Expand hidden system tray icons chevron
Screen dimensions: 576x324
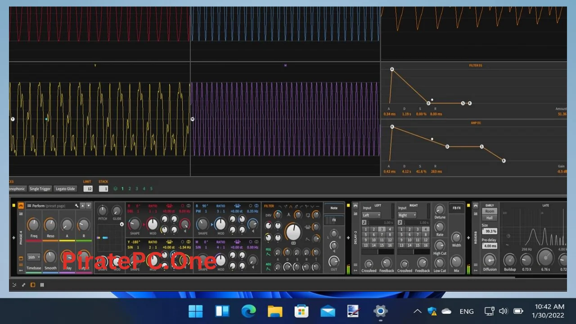click(x=418, y=311)
